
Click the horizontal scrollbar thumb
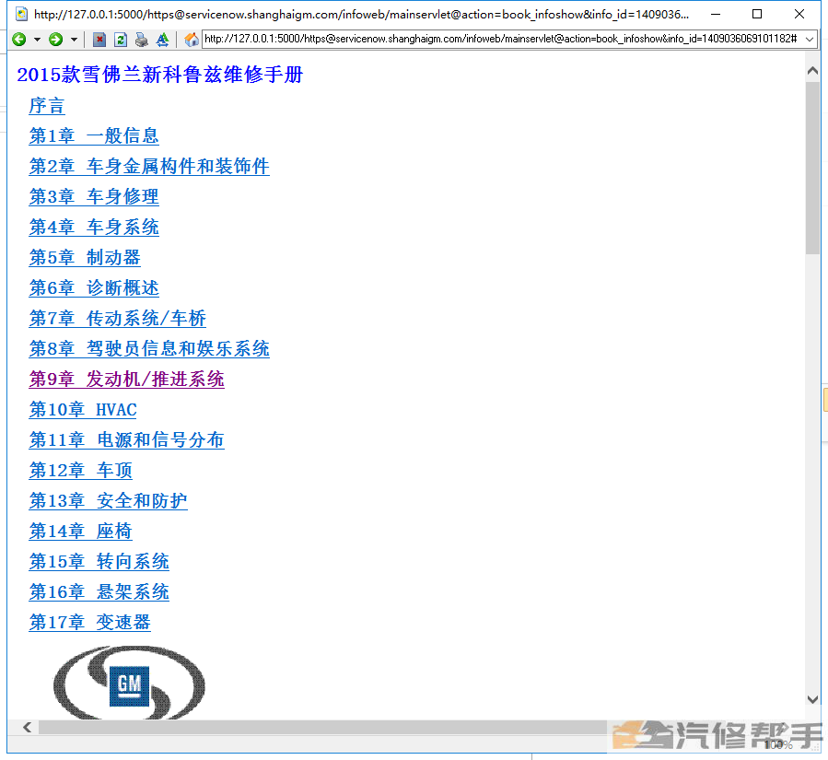coord(322,727)
